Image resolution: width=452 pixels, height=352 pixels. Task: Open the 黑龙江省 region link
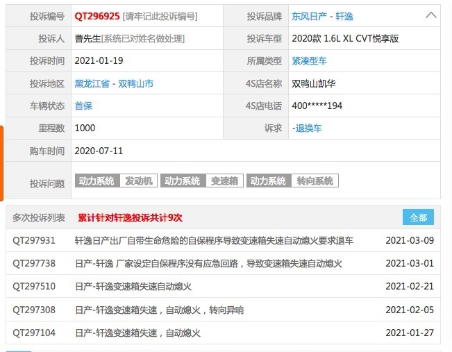coord(92,83)
